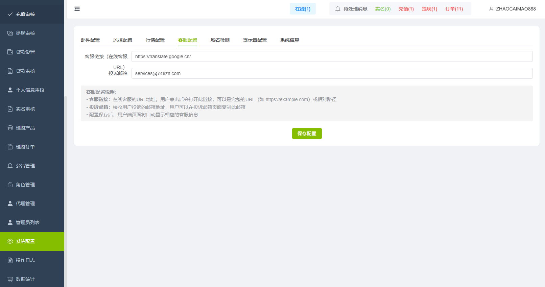Open the 域名检测 tab
545x287 pixels.
click(220, 40)
